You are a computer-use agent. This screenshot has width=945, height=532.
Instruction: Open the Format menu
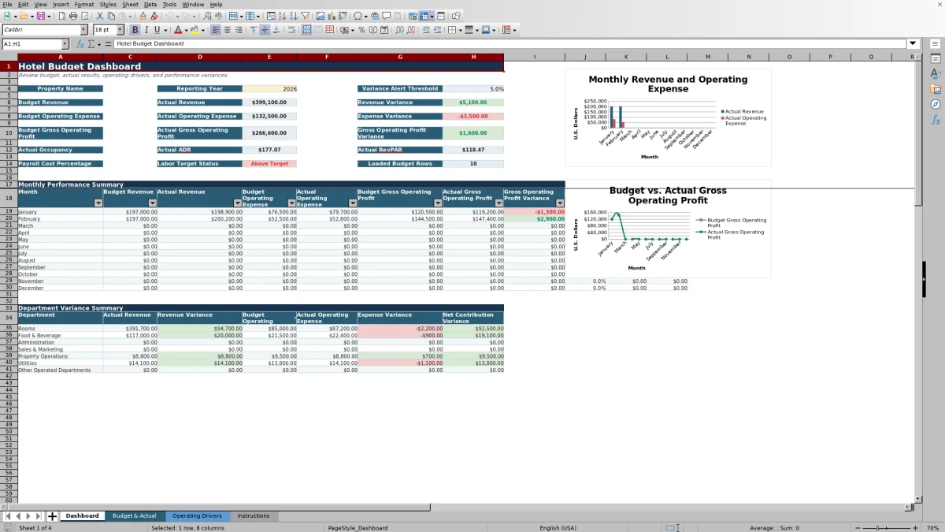83,4
